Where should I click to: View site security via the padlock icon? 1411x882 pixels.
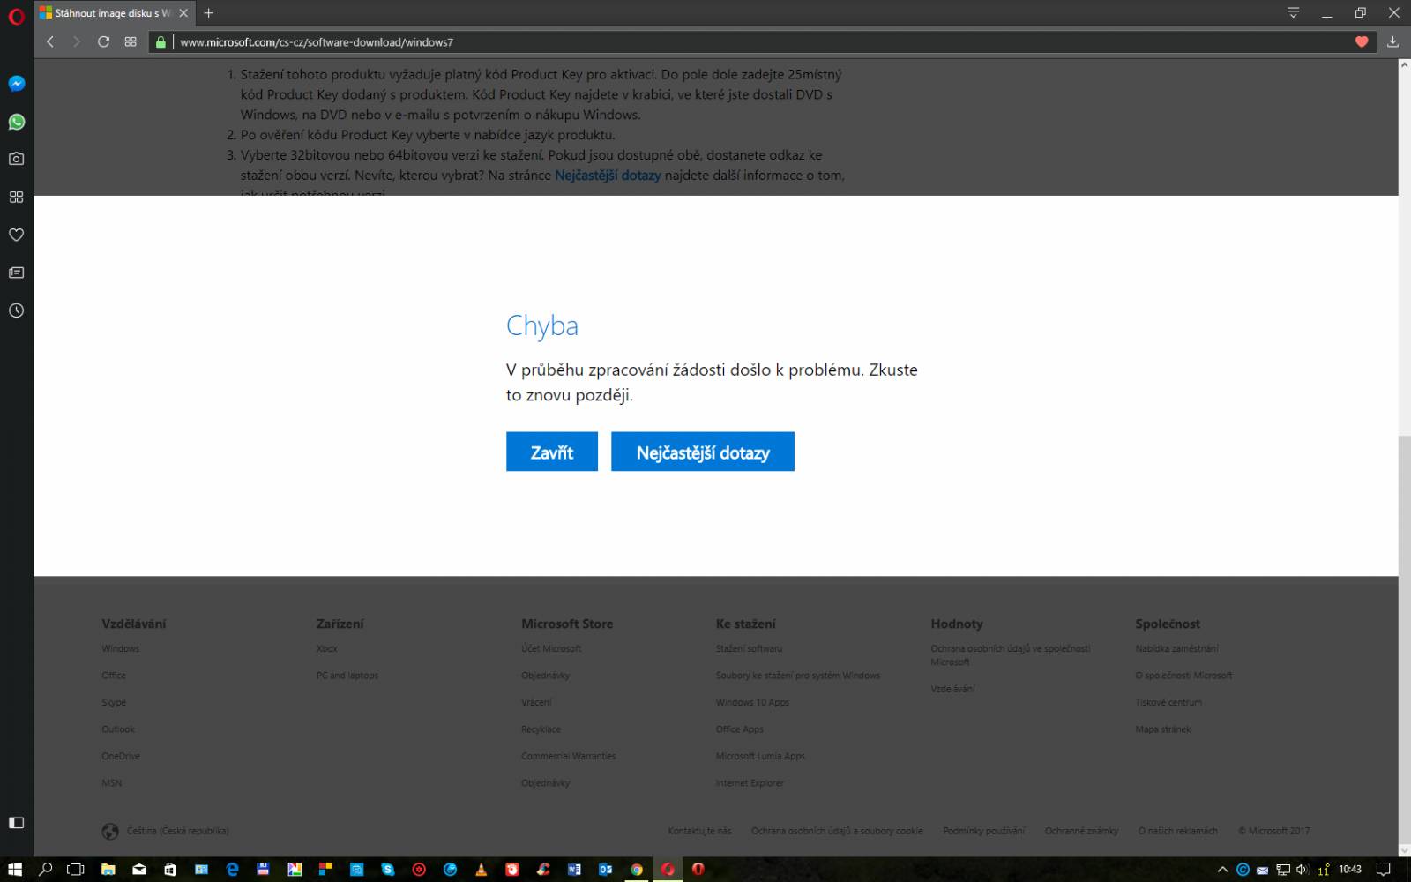pos(161,41)
